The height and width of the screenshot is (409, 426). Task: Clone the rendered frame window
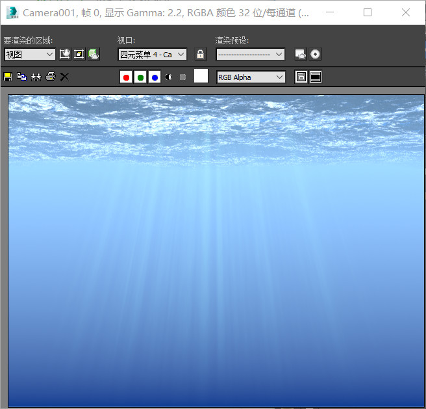(36, 77)
